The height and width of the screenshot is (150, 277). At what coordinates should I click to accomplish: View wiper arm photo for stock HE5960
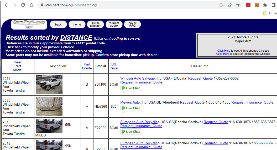coord(49,106)
